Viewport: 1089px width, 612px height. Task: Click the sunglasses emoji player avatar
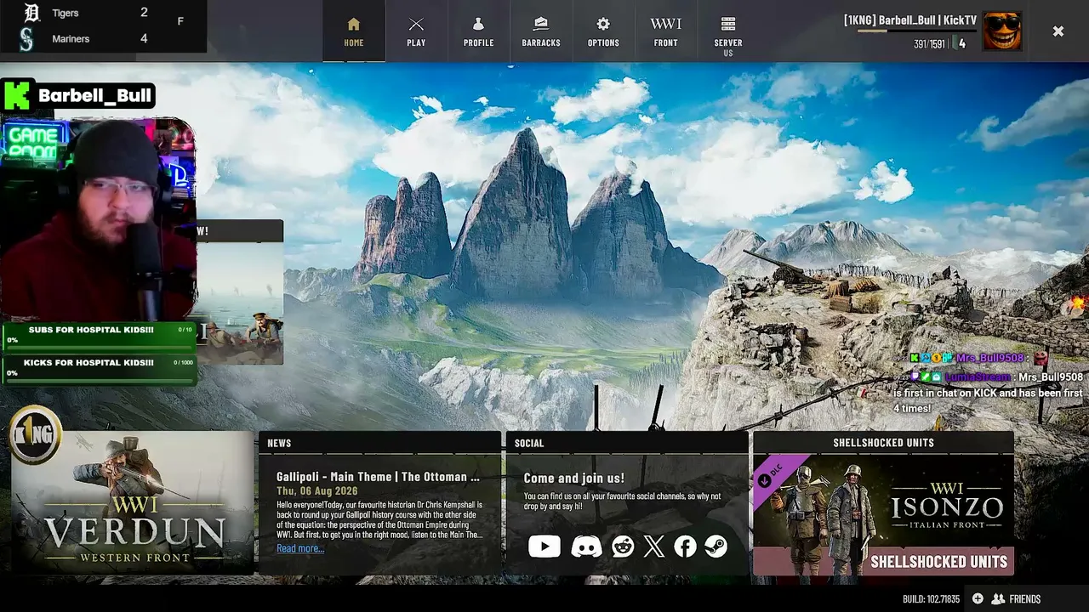pos(1002,31)
